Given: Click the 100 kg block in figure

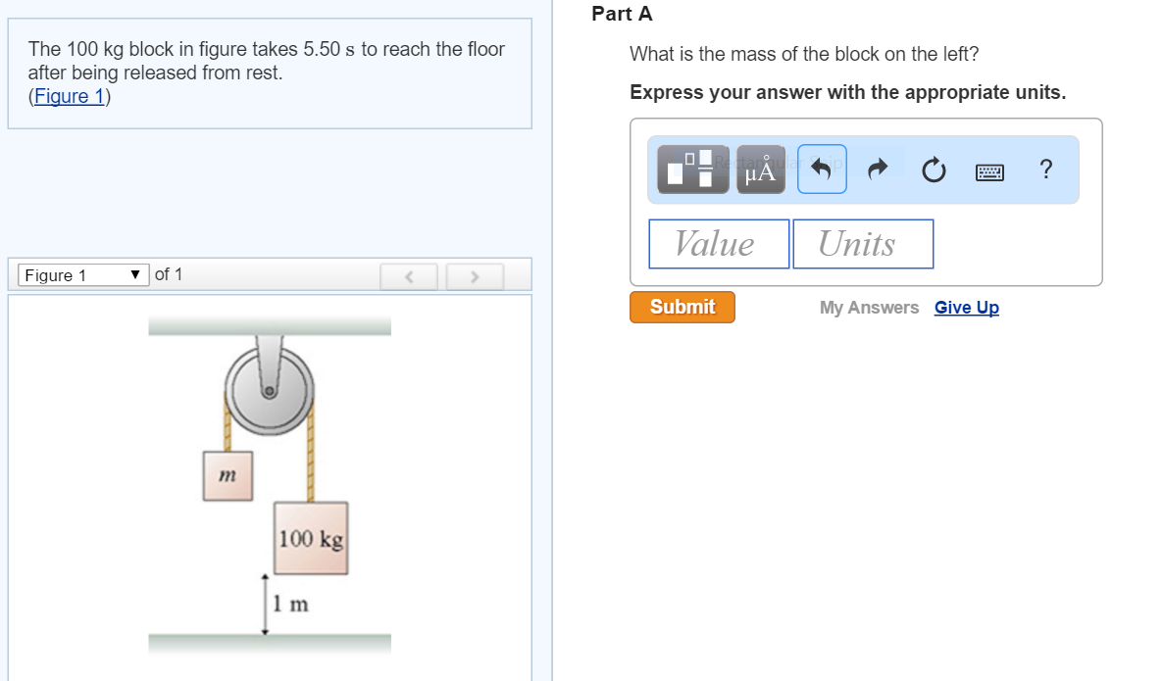Looking at the screenshot, I should point(310,537).
